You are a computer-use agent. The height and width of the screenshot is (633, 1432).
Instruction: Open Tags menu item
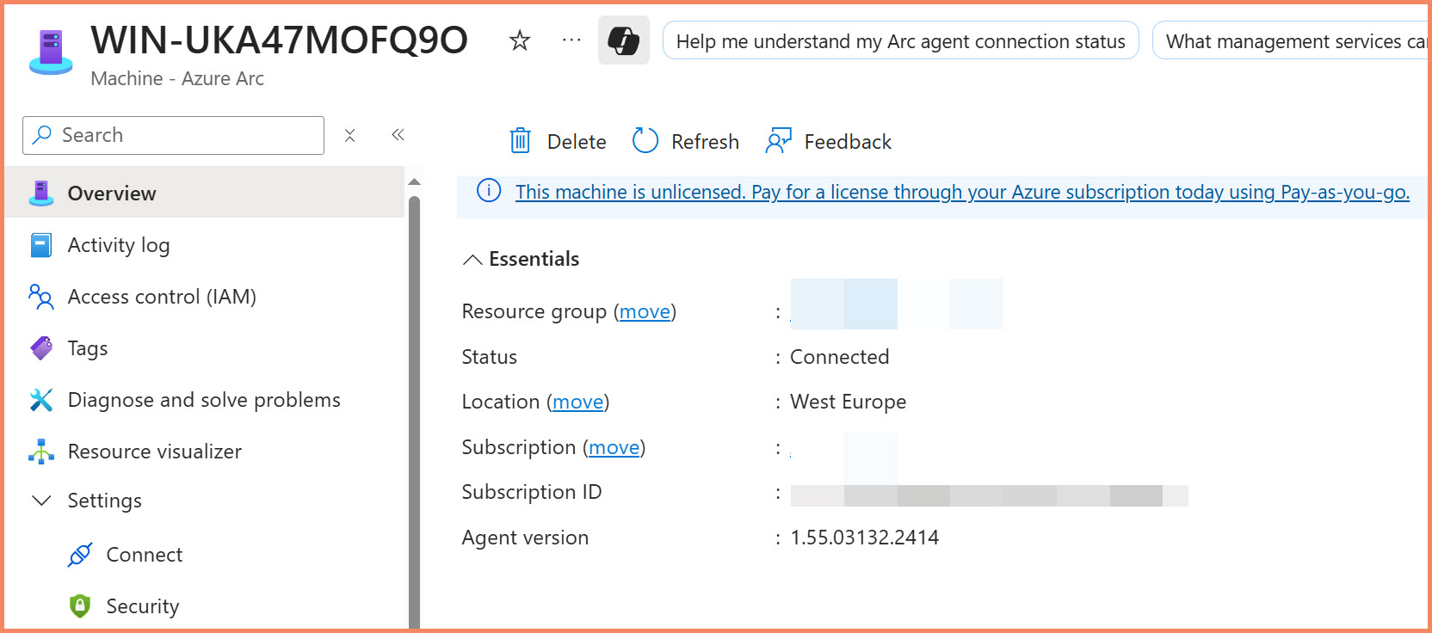click(x=205, y=348)
